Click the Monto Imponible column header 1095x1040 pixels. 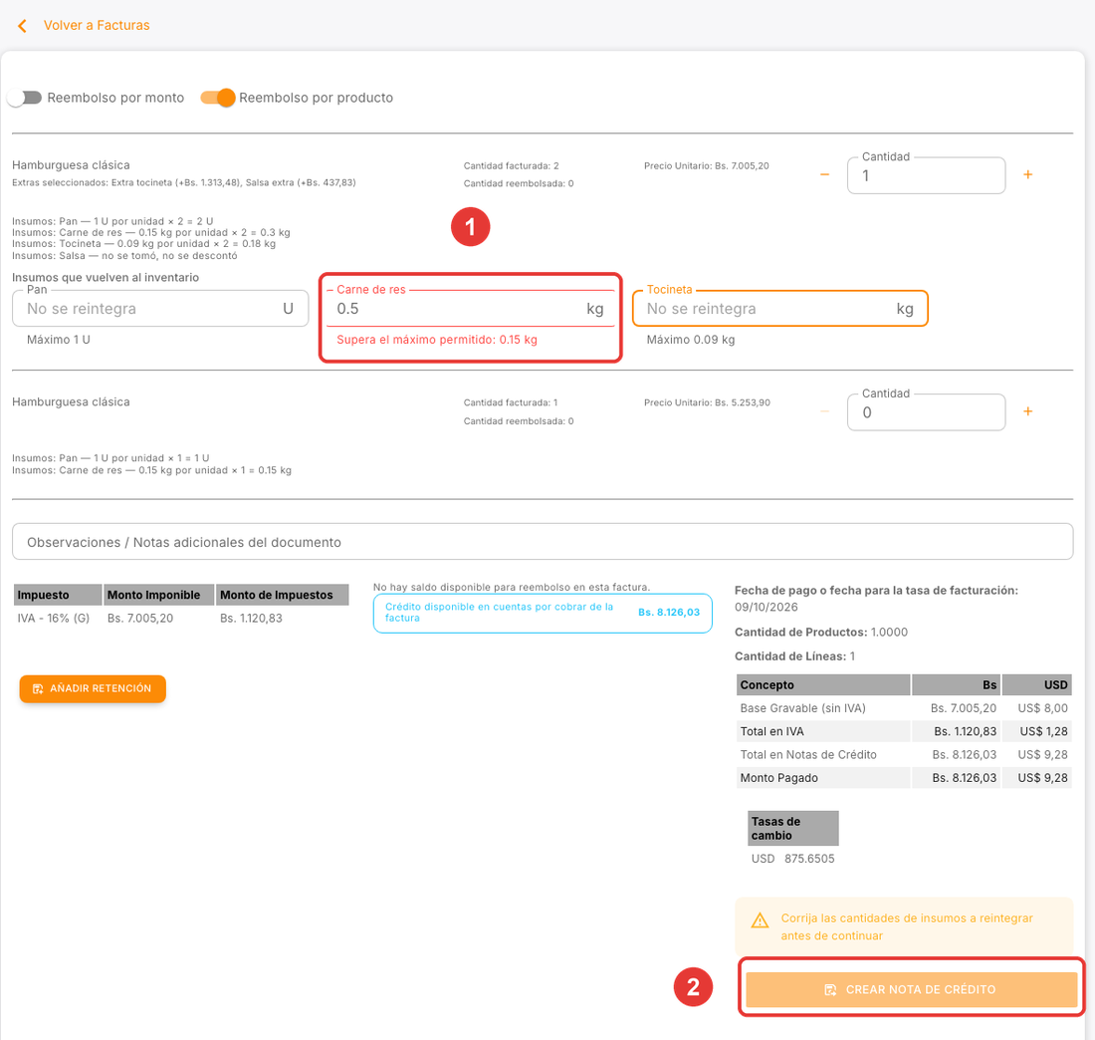[159, 595]
